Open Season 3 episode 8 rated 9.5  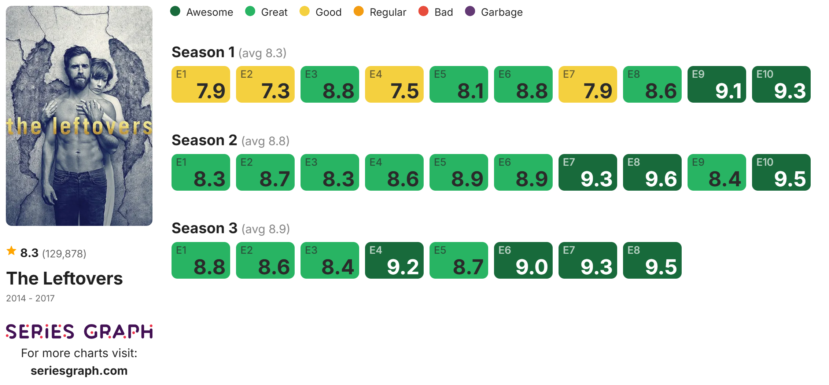pyautogui.click(x=652, y=260)
